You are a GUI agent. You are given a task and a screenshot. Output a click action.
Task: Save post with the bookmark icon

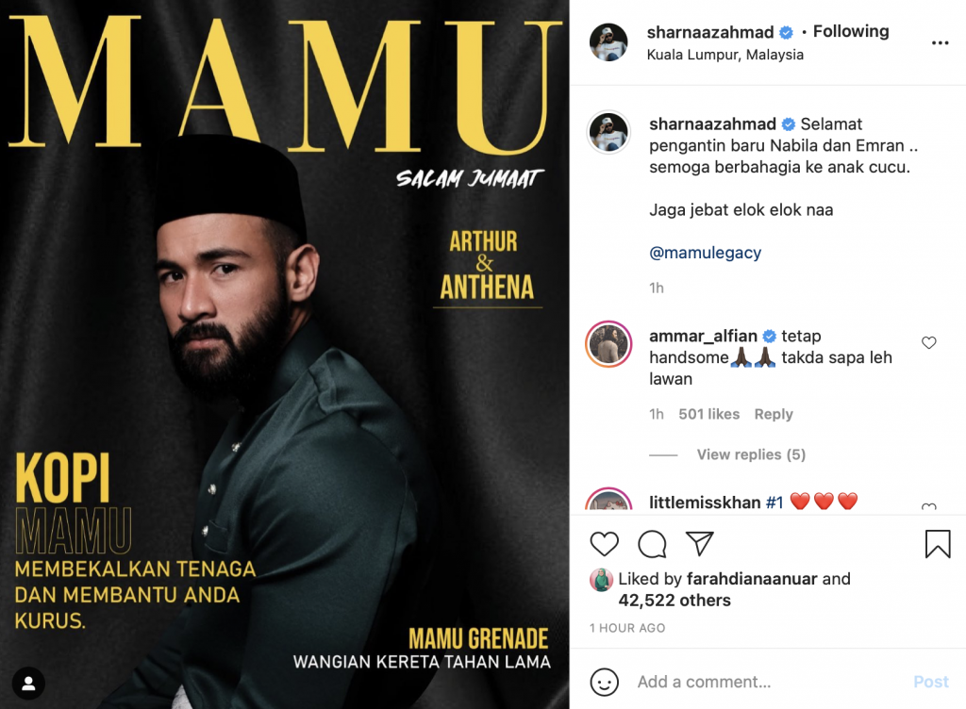[x=938, y=544]
